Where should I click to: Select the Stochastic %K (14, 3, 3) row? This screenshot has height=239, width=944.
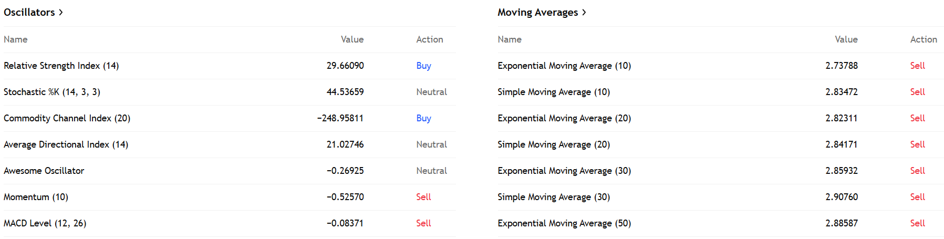point(51,92)
